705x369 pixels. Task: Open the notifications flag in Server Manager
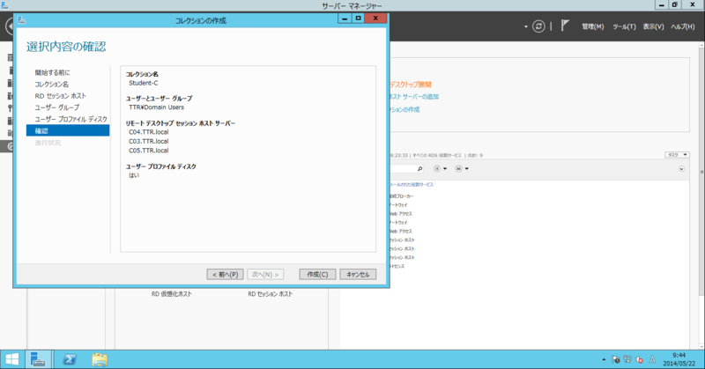click(x=565, y=26)
